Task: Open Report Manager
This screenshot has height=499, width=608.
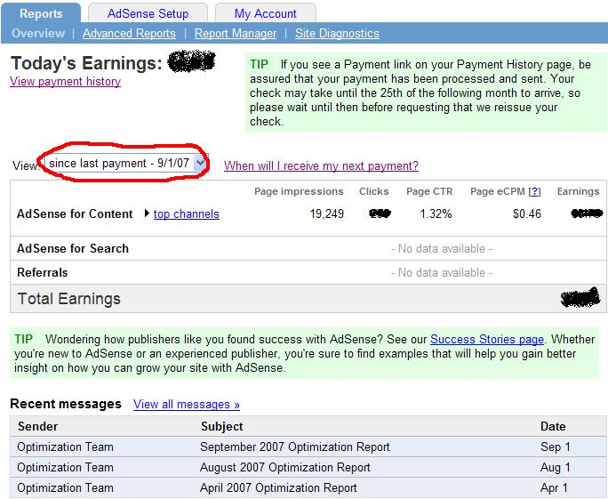Action: tap(236, 34)
